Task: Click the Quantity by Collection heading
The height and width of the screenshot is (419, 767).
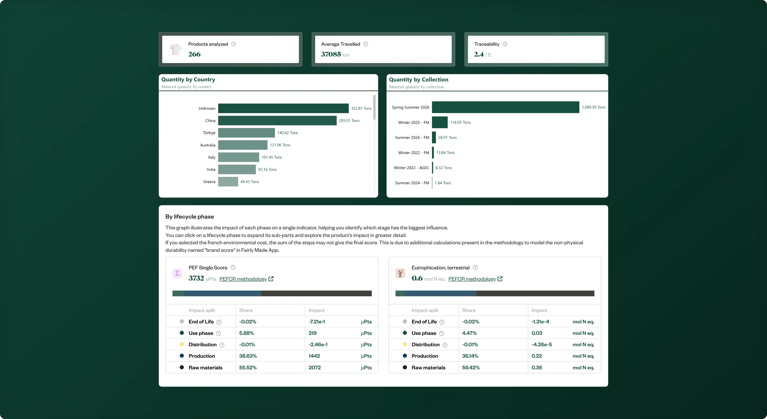Action: [x=418, y=79]
